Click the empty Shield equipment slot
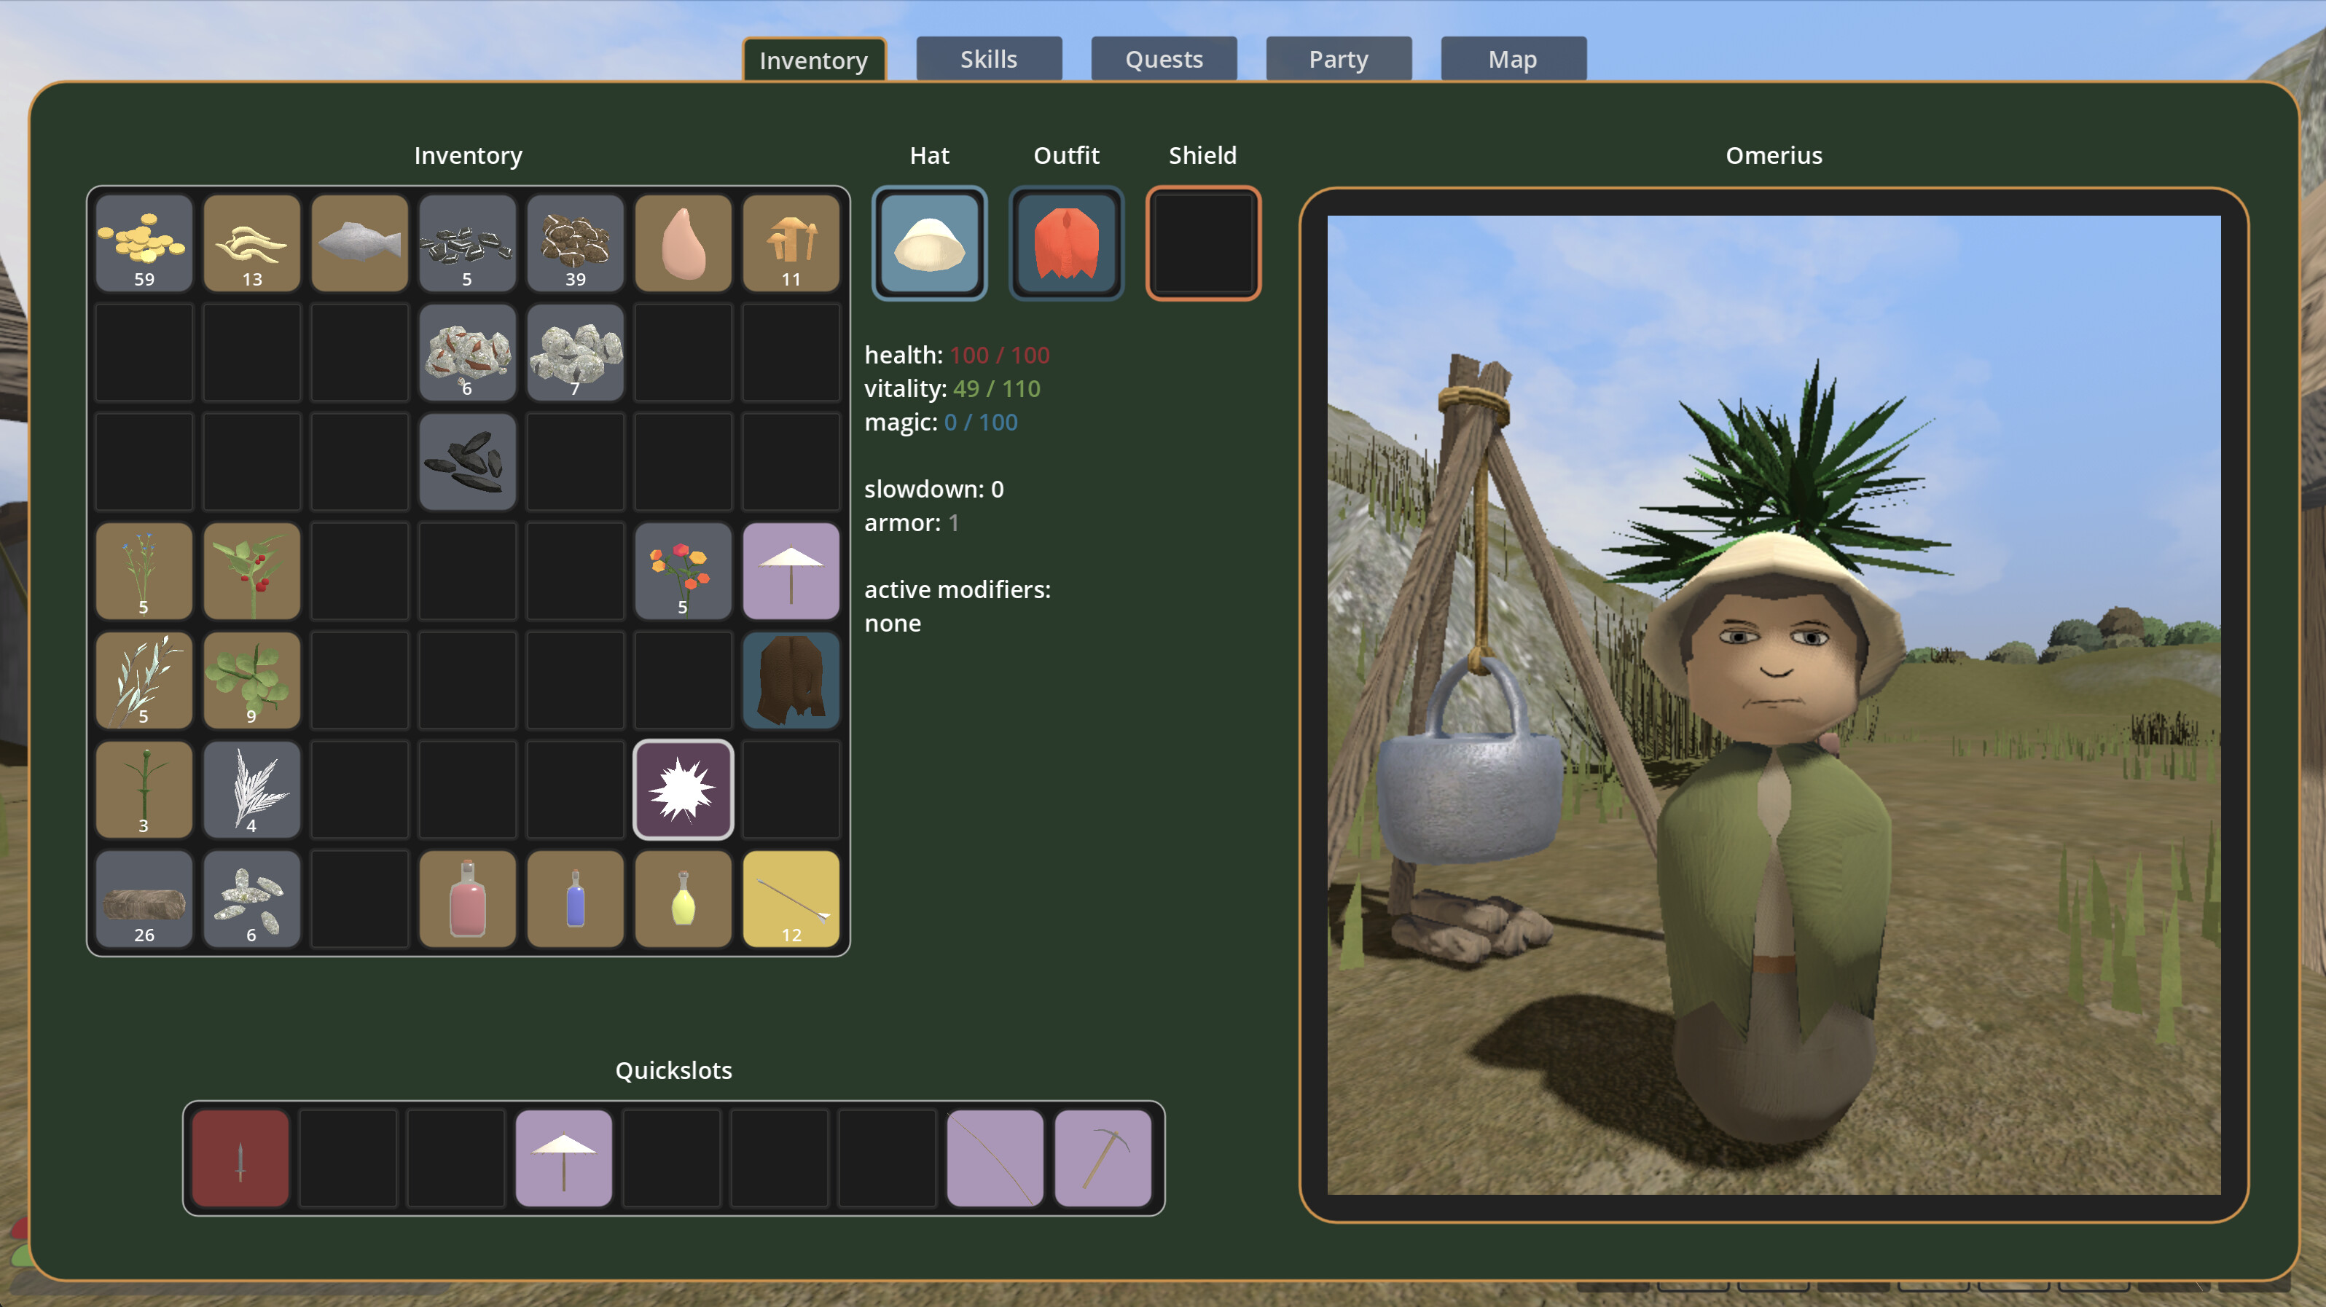The height and width of the screenshot is (1307, 2326). point(1202,242)
